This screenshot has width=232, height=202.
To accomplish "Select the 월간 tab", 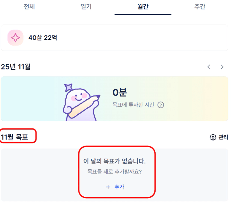I will pos(143,7).
